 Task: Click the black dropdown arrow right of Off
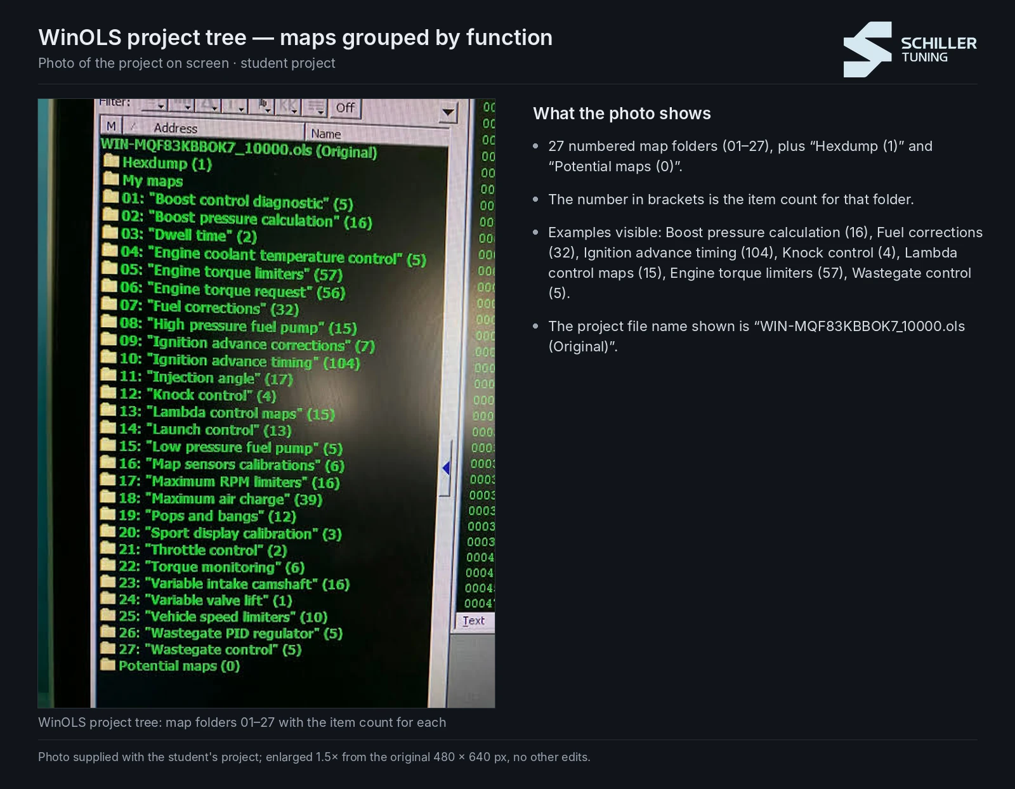(x=448, y=113)
